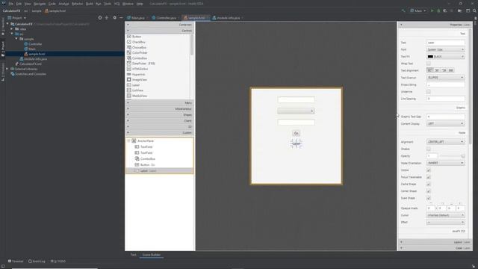Image resolution: width=478 pixels, height=269 pixels.
Task: Open the Content Display dropdown
Action: 445,124
